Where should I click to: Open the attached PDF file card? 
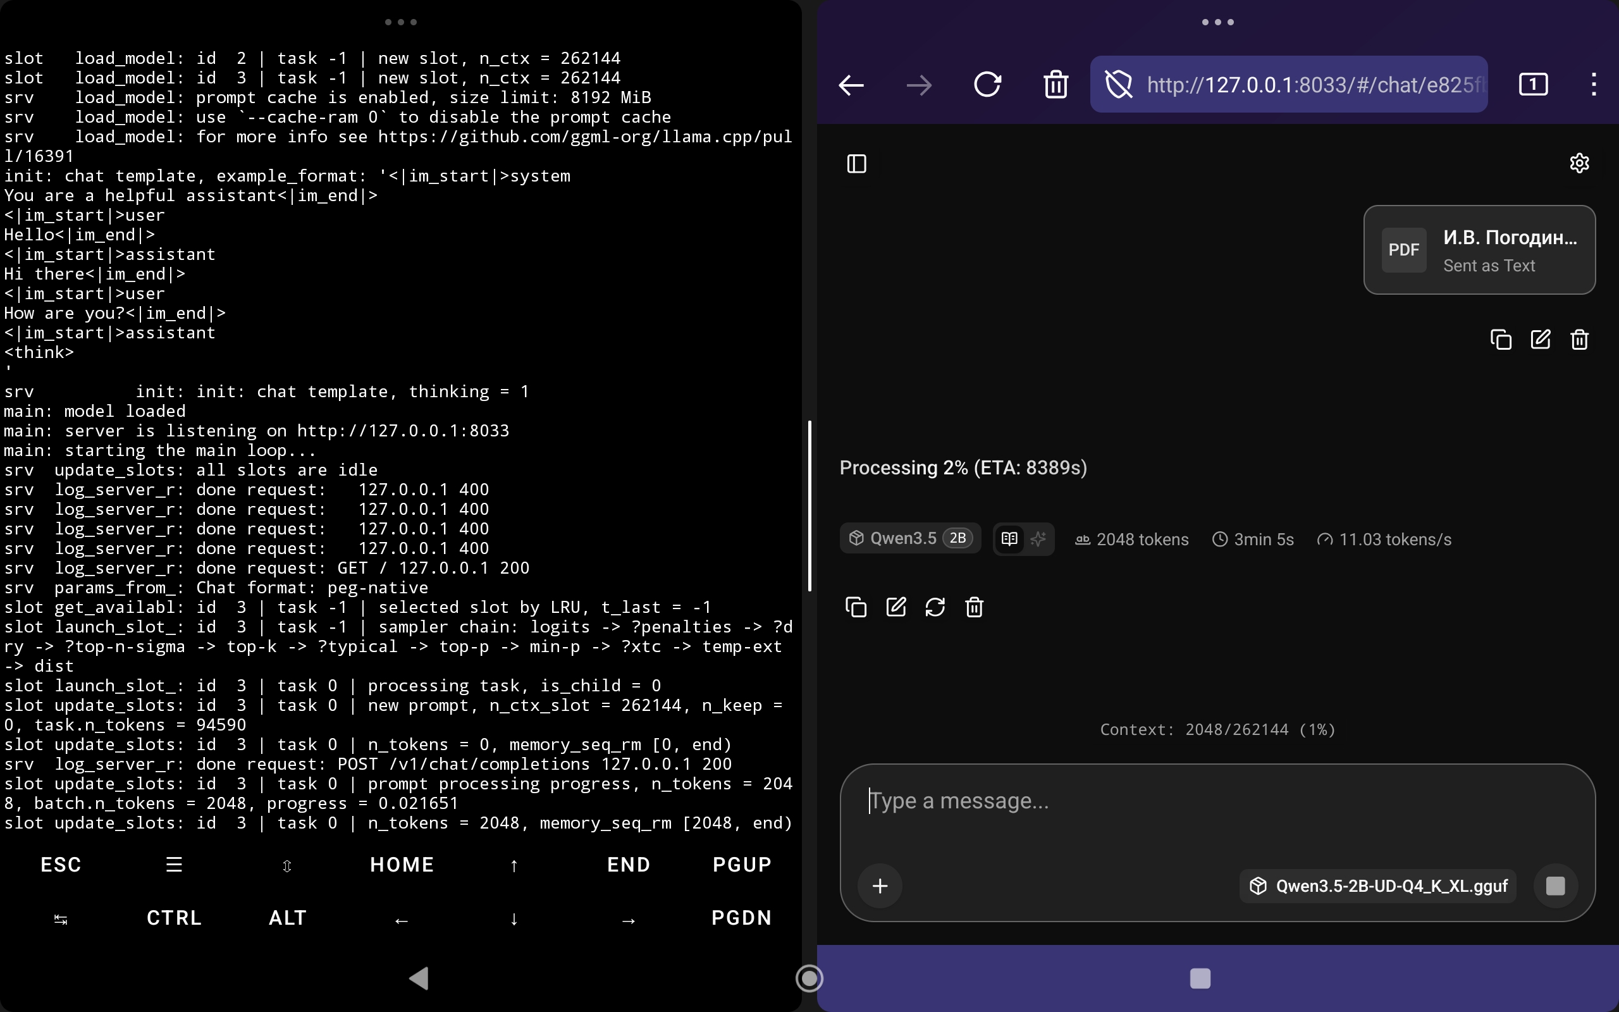click(1479, 250)
